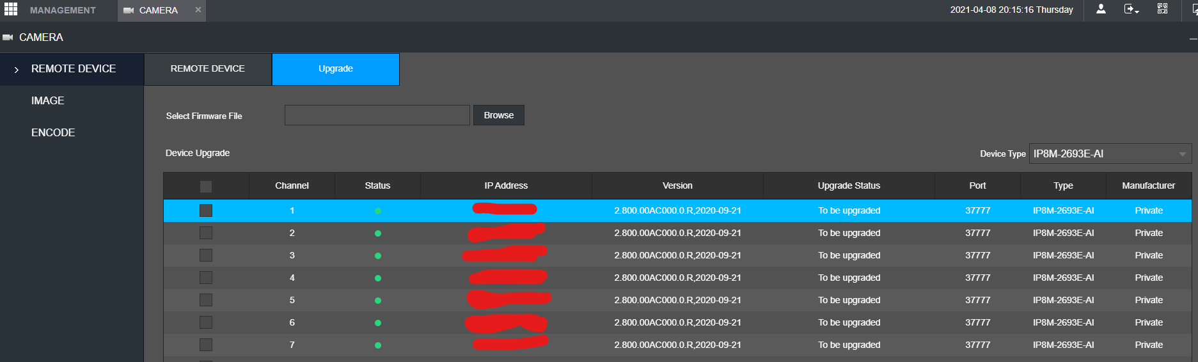Check the box for channel 6
The image size is (1198, 362).
pos(206,322)
